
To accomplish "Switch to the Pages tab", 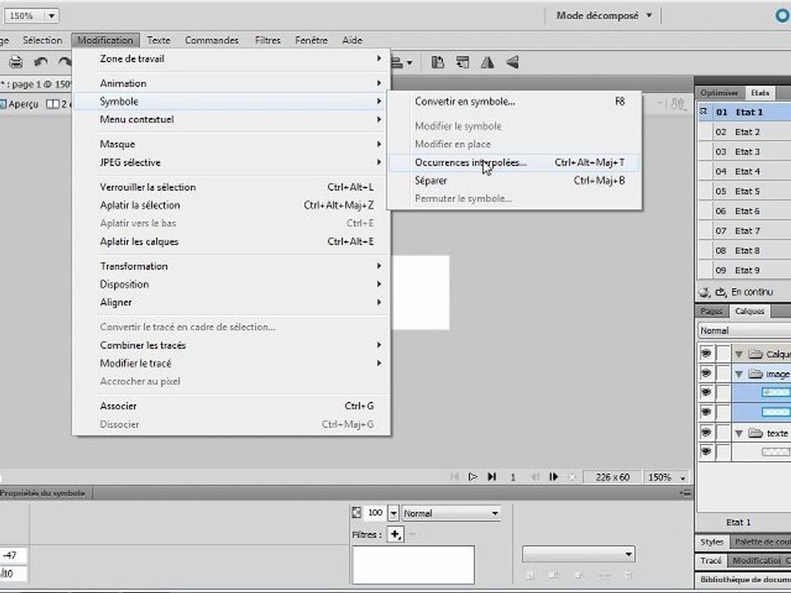I will 711,311.
